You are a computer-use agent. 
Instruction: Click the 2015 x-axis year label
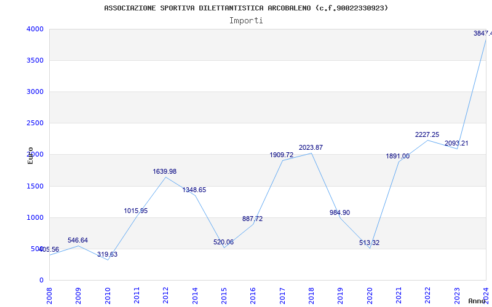(224, 295)
